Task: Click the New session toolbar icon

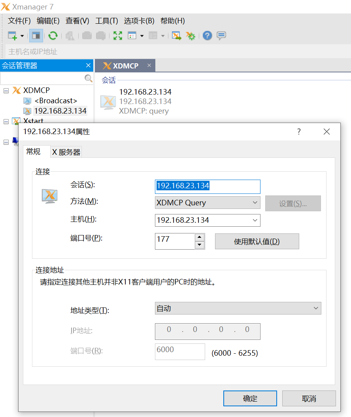Action: point(12,36)
